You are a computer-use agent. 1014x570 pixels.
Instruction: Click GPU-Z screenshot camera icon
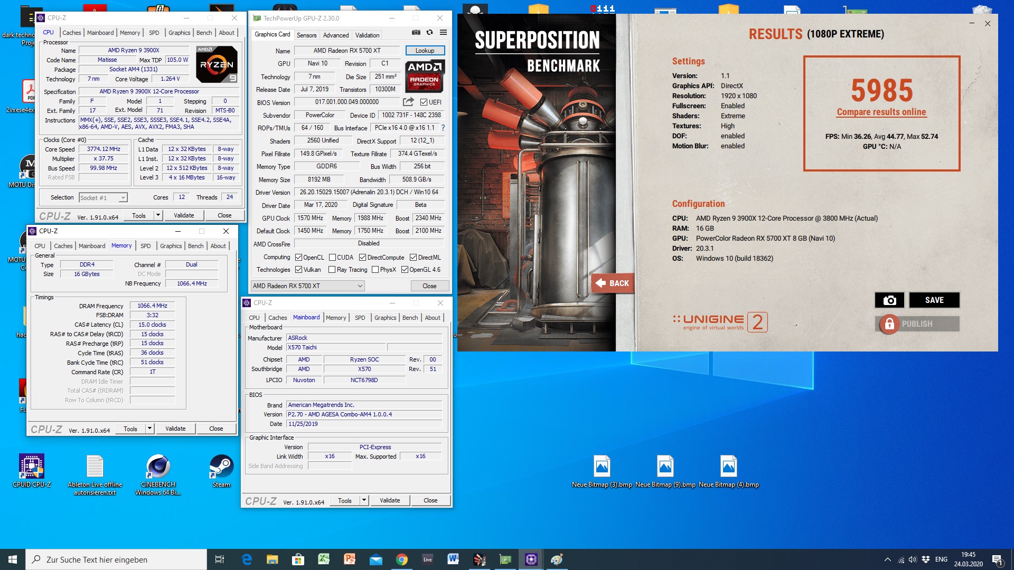point(416,33)
